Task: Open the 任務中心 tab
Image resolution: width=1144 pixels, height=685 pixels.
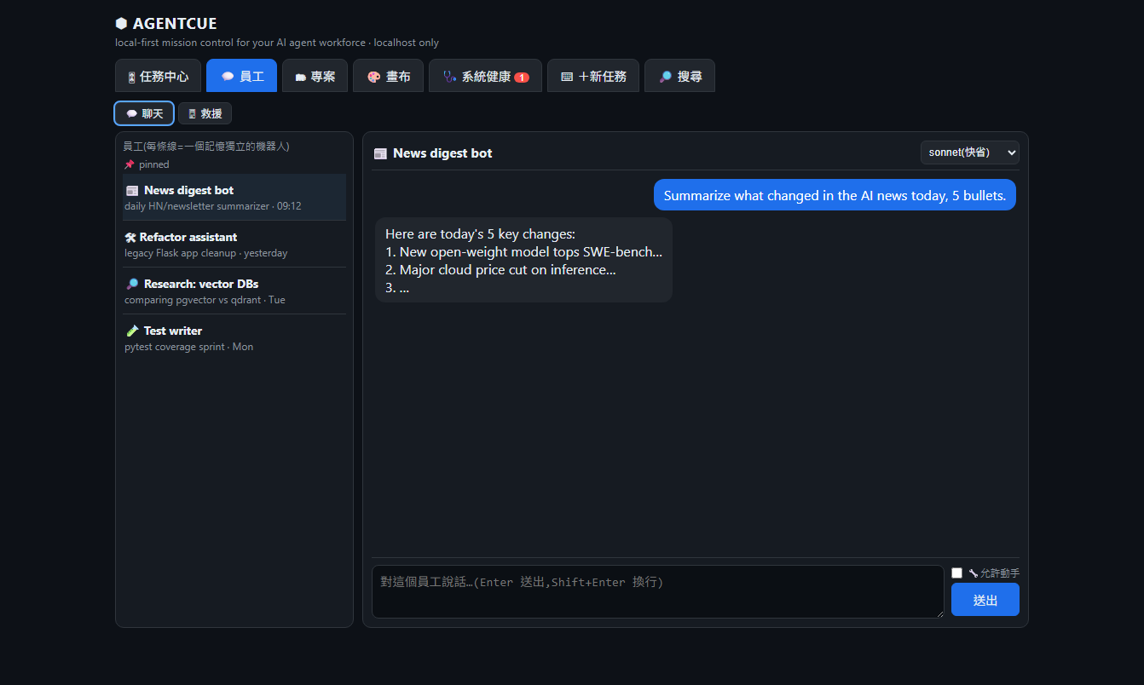Action: click(159, 76)
